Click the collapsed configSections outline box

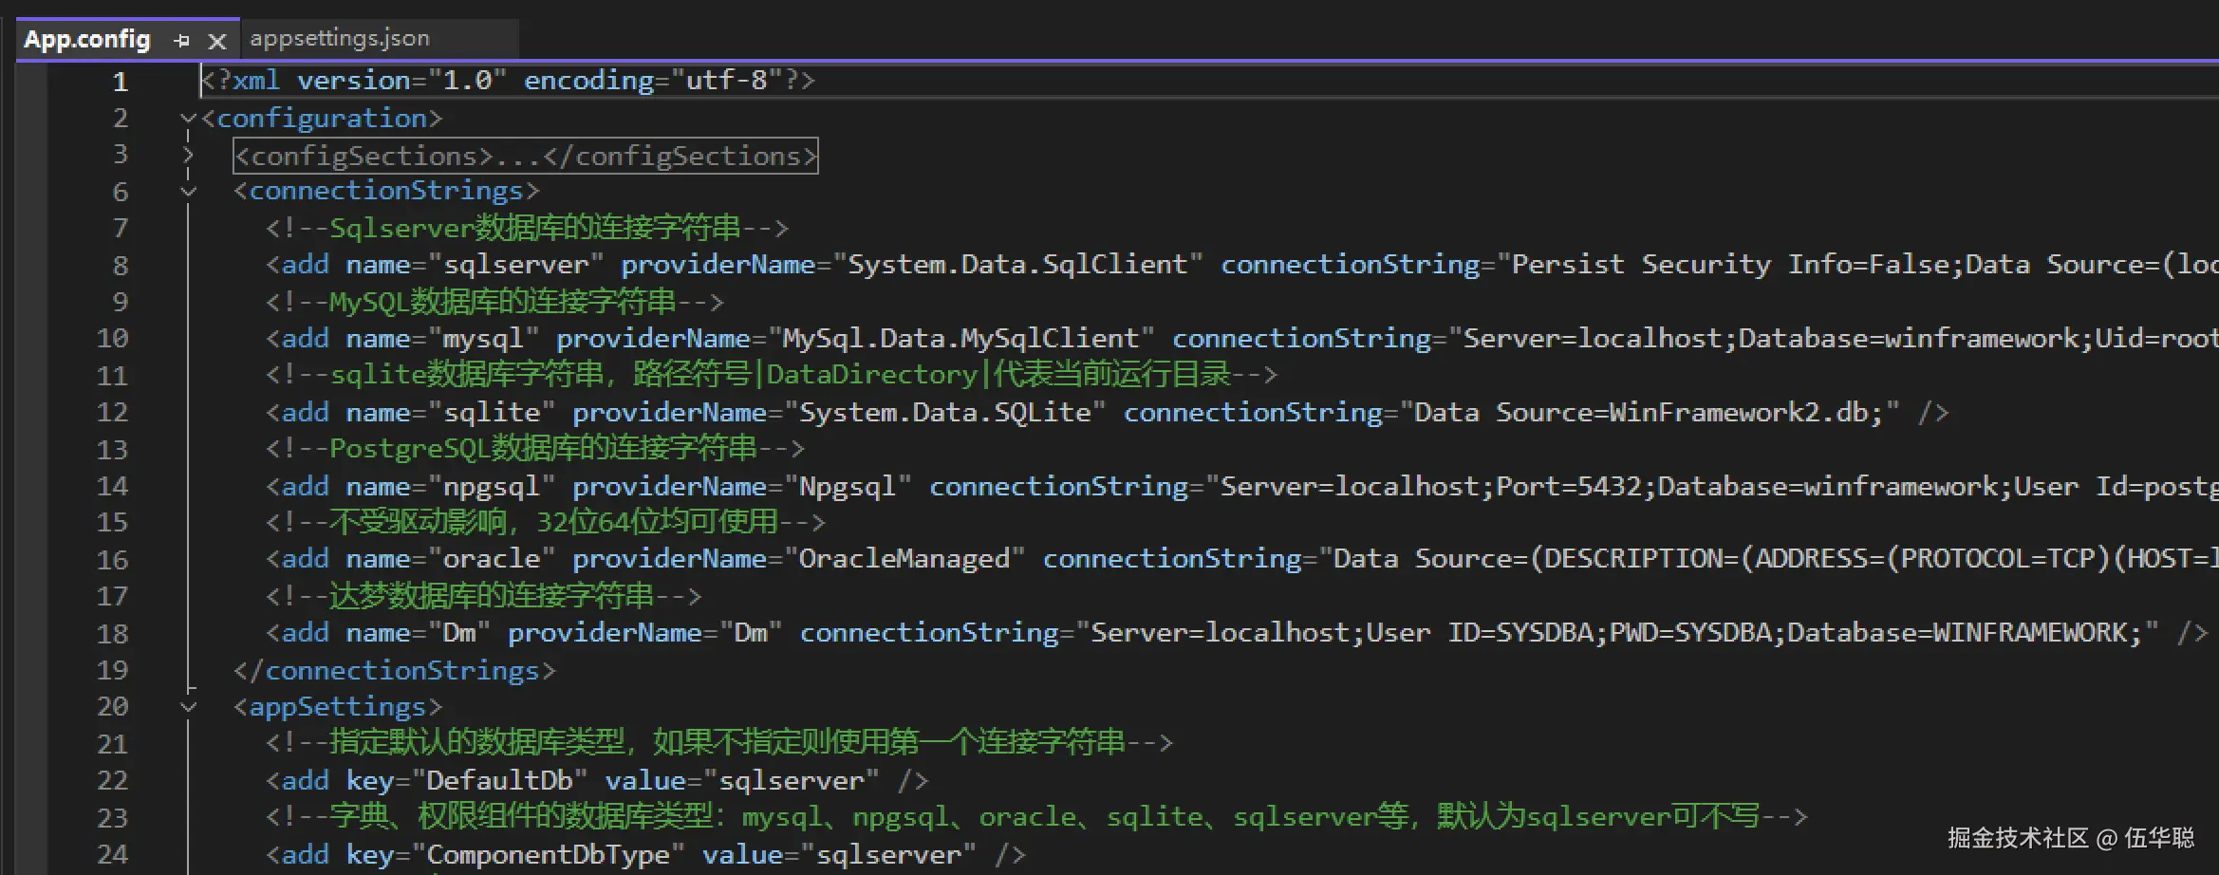point(525,156)
